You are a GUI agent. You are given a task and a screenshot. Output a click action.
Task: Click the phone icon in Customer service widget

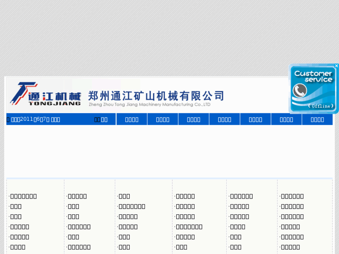(300, 90)
